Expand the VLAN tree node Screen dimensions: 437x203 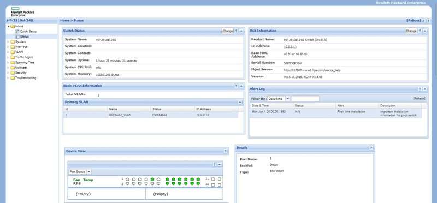(8, 52)
